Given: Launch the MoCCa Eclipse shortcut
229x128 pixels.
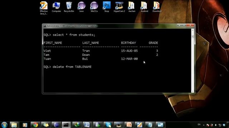Looking at the screenshot, I should [x=94, y=7].
